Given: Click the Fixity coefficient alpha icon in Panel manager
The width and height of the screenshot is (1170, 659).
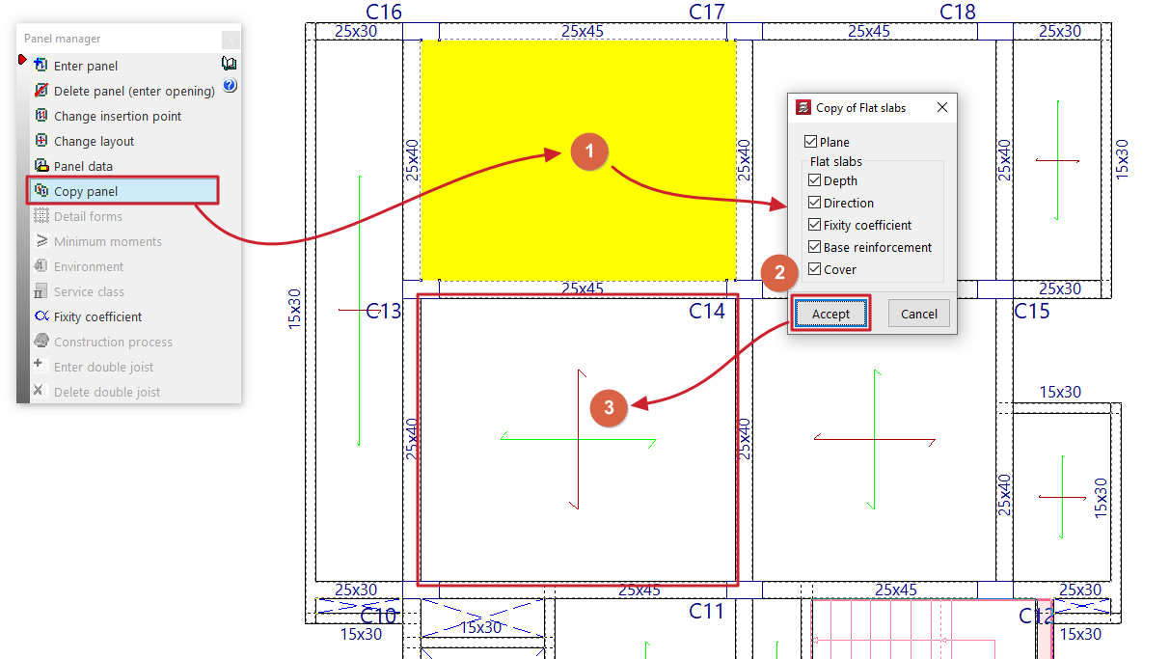Looking at the screenshot, I should point(41,316).
